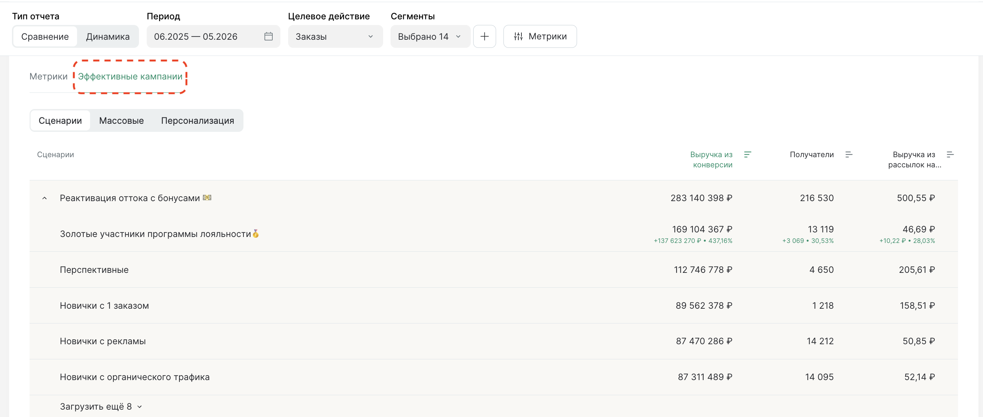Select the Сравнение report type
The image size is (983, 417).
(x=45, y=37)
